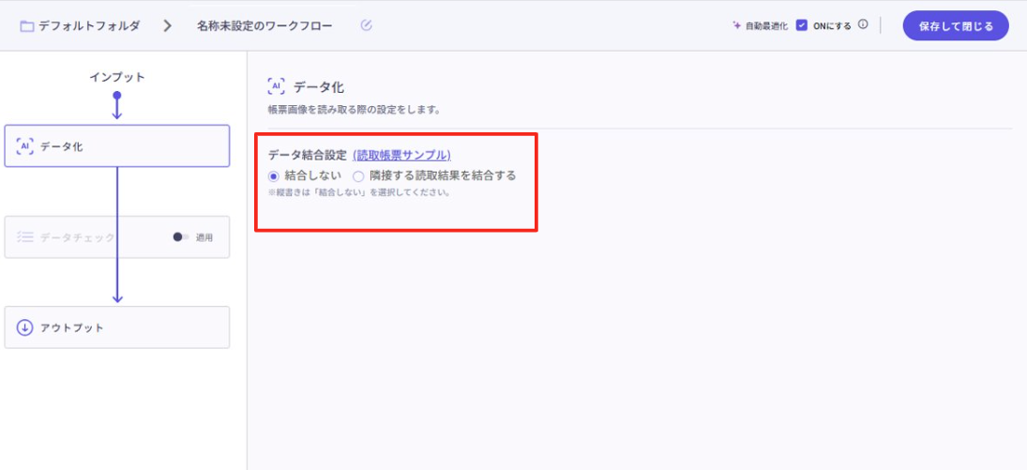Click the checklist icon in データチェック node
The width and height of the screenshot is (1027, 470).
[x=25, y=237]
